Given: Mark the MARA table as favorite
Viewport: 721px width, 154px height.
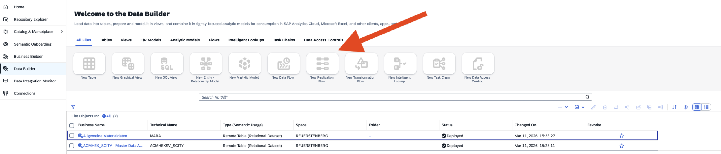Looking at the screenshot, I should pos(622,136).
